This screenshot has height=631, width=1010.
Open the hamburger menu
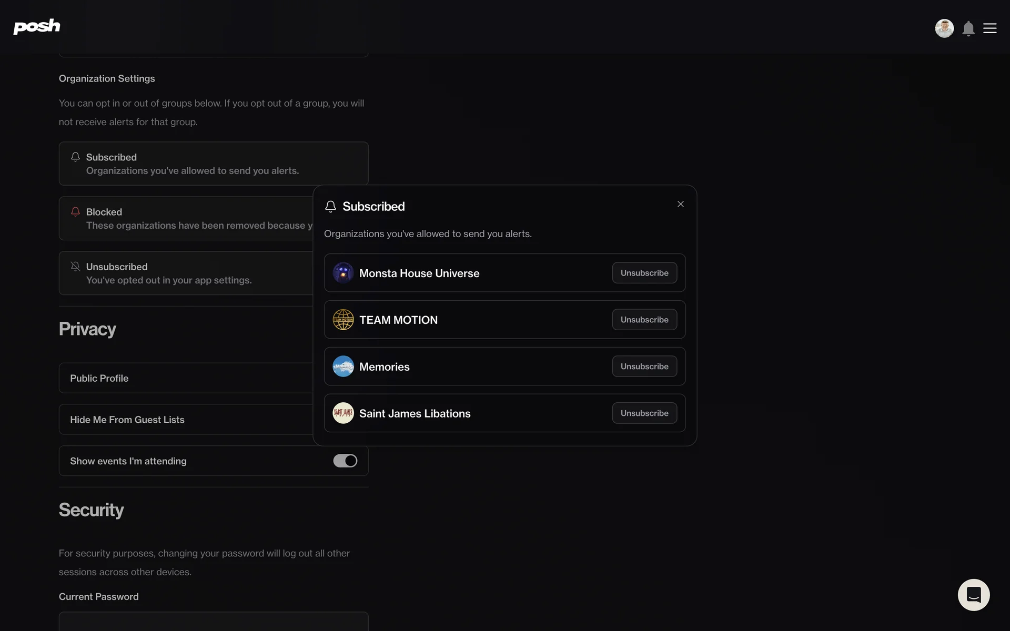[x=990, y=28]
